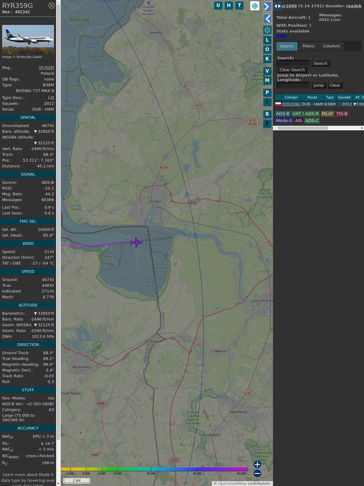Viewport: 364px width, 486px height.
Task: Toggle the L labels button
Action: pos(267,40)
